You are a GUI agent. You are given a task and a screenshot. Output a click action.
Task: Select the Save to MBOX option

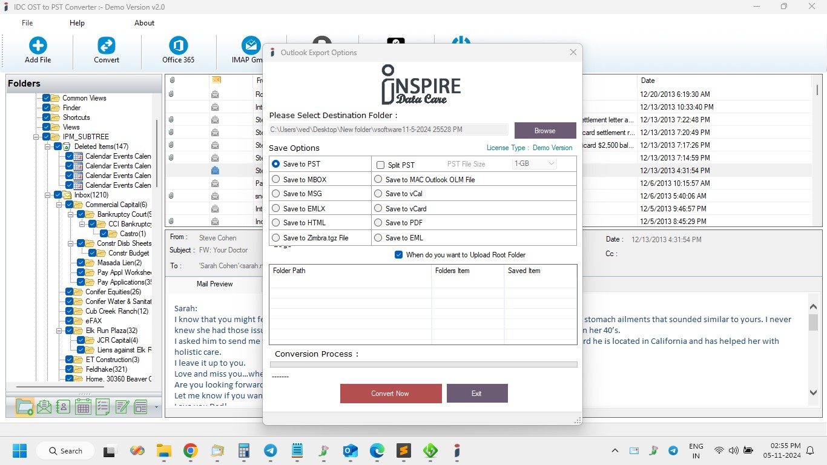(276, 179)
